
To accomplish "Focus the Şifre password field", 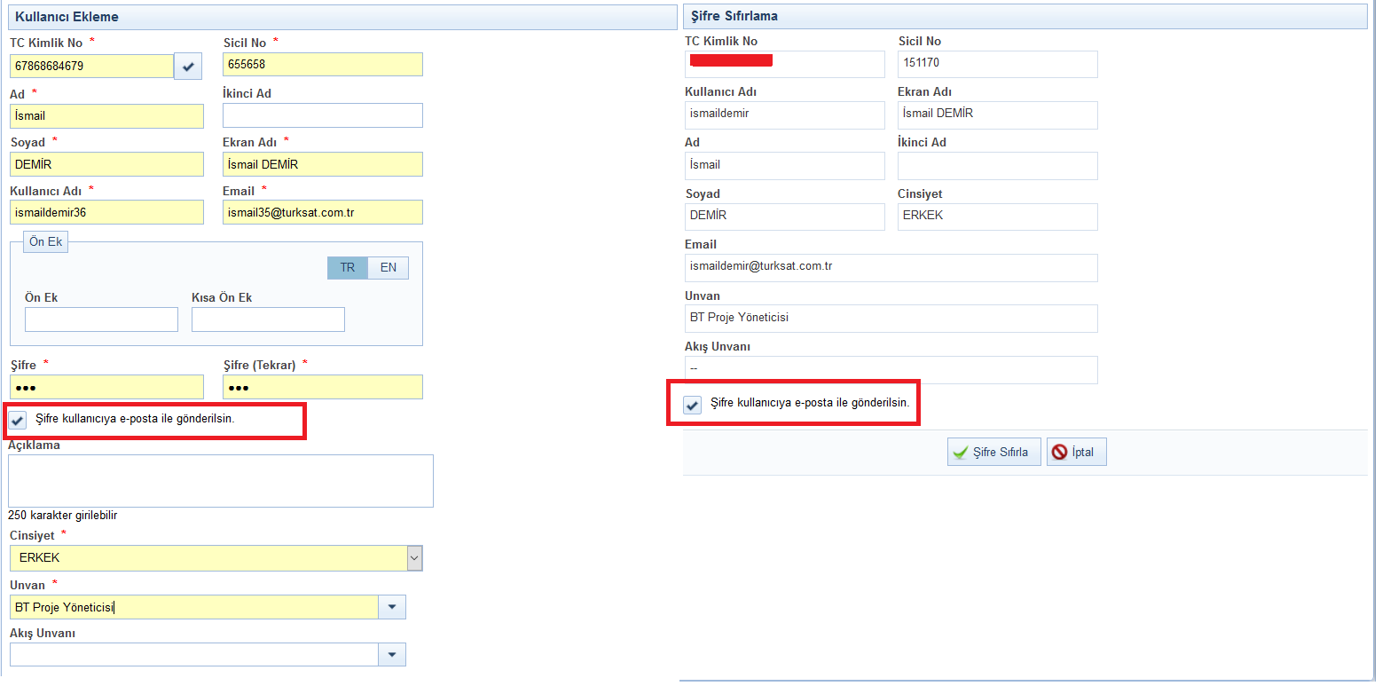I will (x=106, y=387).
